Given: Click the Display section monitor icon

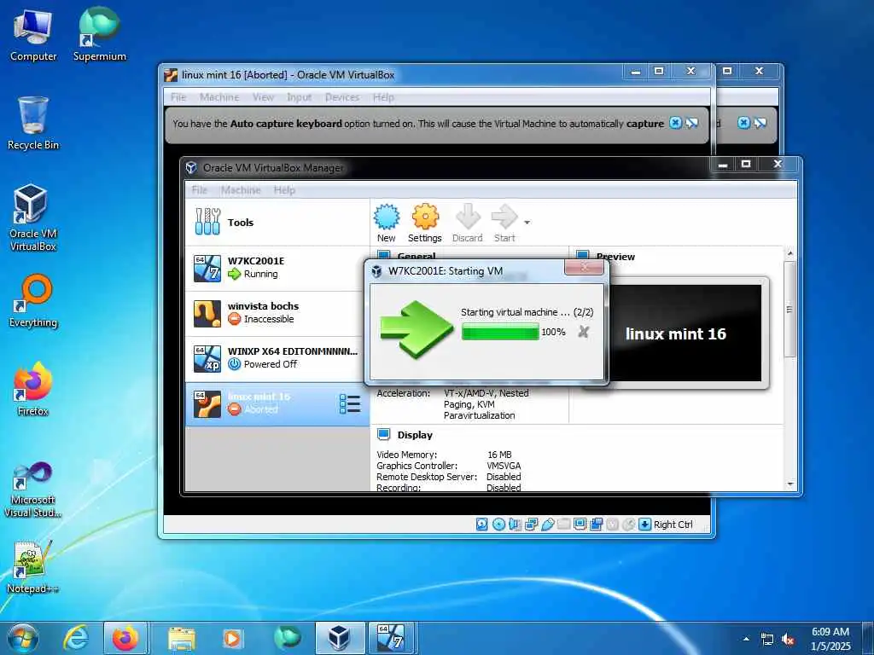Looking at the screenshot, I should pos(383,434).
